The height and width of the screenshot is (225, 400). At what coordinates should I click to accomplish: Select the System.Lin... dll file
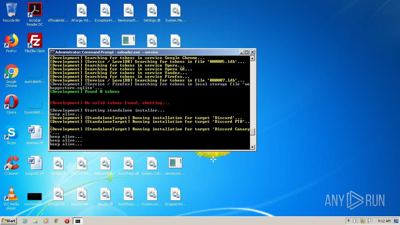[152, 196]
